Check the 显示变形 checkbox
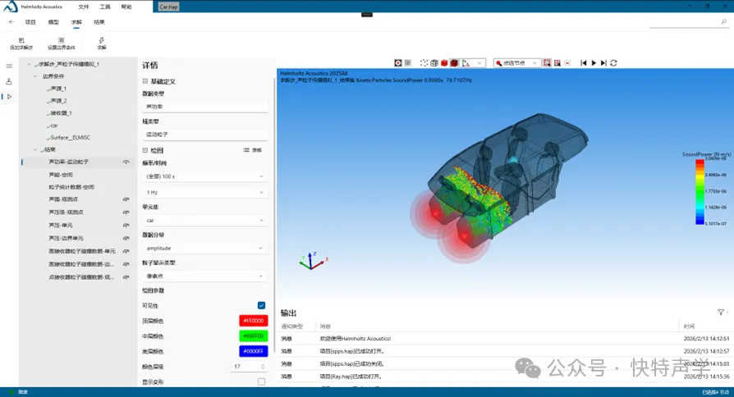The width and height of the screenshot is (734, 397). pos(261,381)
